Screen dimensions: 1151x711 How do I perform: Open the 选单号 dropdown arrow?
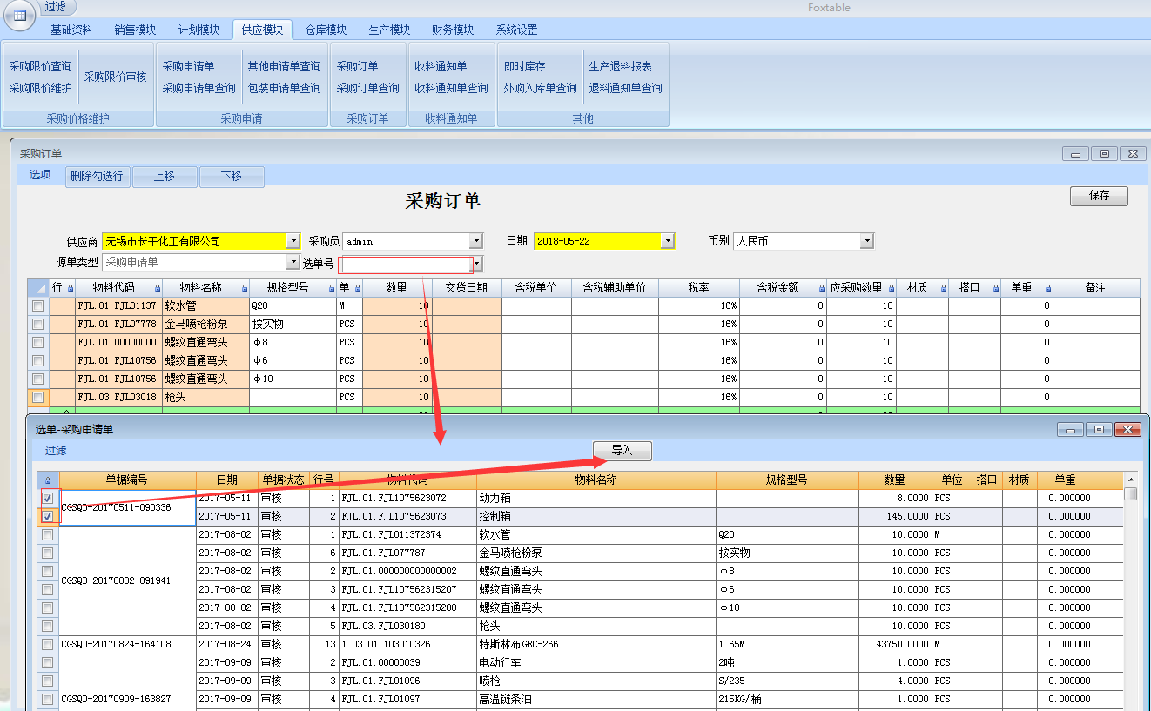[x=476, y=264]
